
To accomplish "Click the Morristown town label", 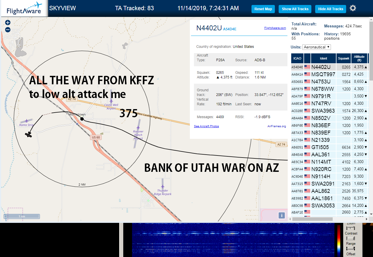I will pos(77,115).
